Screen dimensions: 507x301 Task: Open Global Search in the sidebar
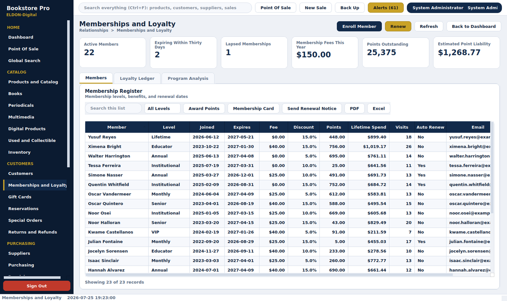point(35,61)
